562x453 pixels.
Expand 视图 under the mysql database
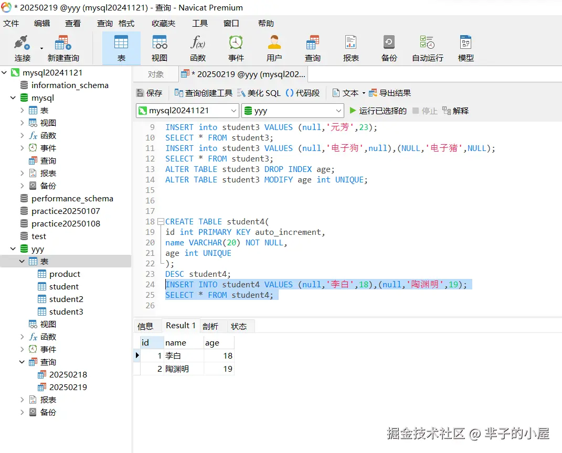point(22,123)
